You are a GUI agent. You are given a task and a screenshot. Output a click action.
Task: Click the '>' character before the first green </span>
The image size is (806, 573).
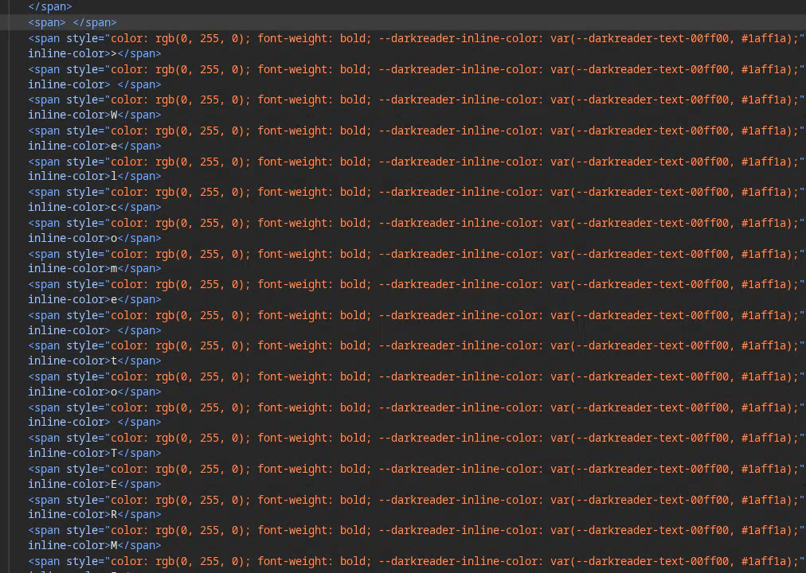(114, 53)
